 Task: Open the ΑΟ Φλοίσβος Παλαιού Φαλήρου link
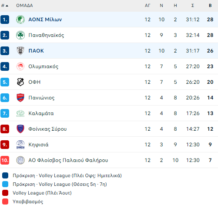tap(68, 160)
